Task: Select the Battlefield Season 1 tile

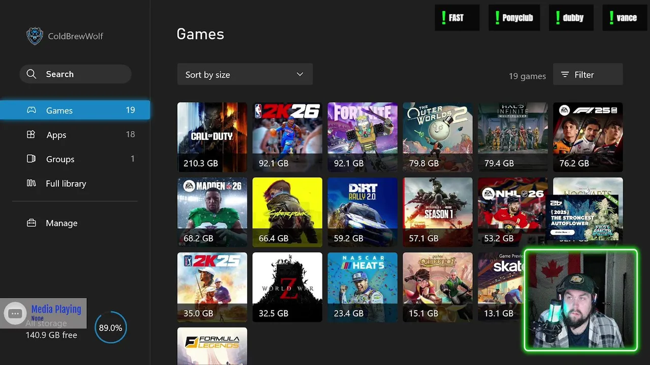Action: (438, 212)
